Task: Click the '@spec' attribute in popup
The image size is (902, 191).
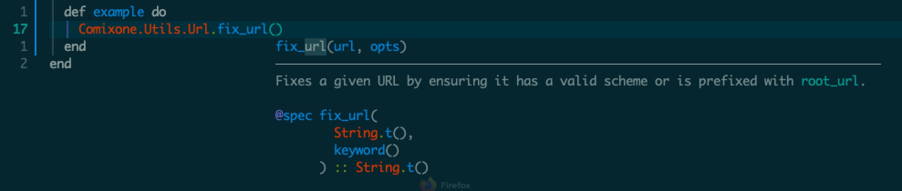Action: (x=294, y=116)
